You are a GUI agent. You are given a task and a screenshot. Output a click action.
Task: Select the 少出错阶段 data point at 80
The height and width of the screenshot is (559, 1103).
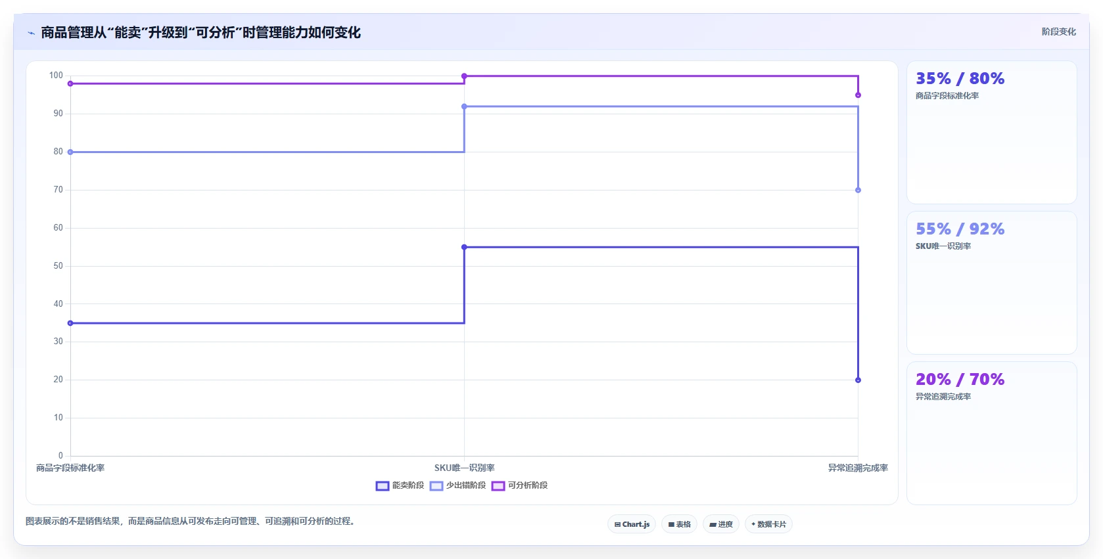70,152
